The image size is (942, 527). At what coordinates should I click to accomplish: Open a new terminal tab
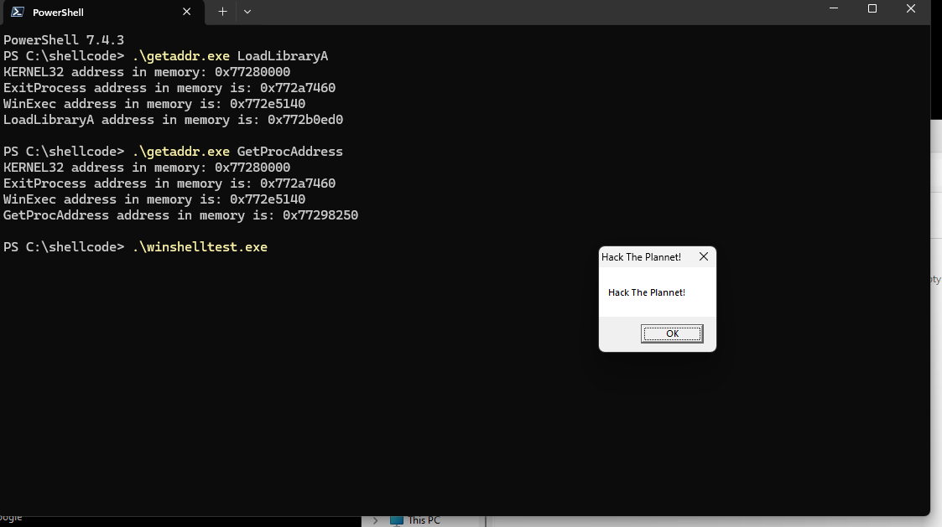point(222,12)
